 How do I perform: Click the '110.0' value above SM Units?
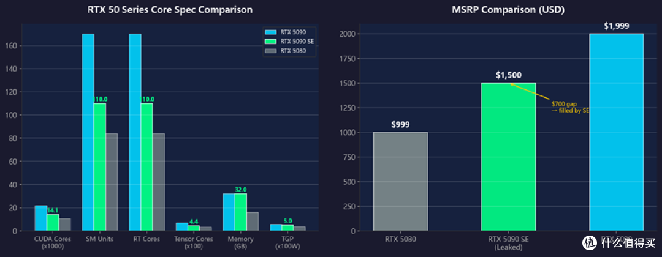[101, 99]
